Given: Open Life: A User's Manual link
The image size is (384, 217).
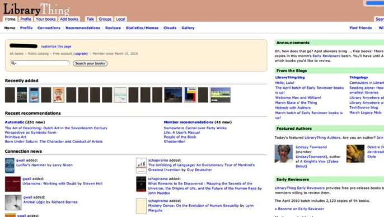Looking at the screenshot, I should pos(182,133).
